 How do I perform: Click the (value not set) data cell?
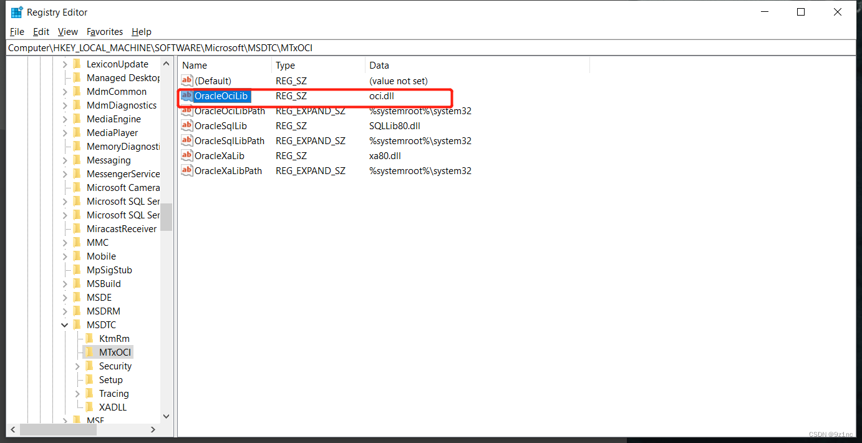399,81
